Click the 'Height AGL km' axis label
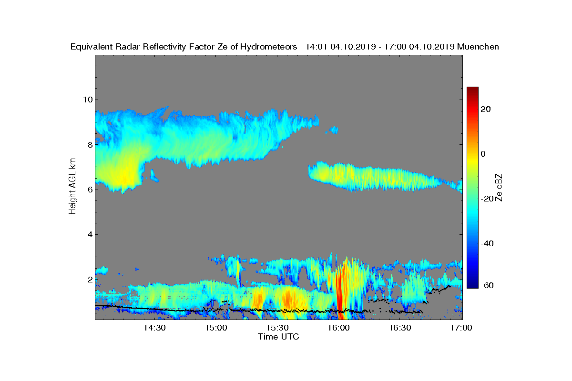 (72, 187)
